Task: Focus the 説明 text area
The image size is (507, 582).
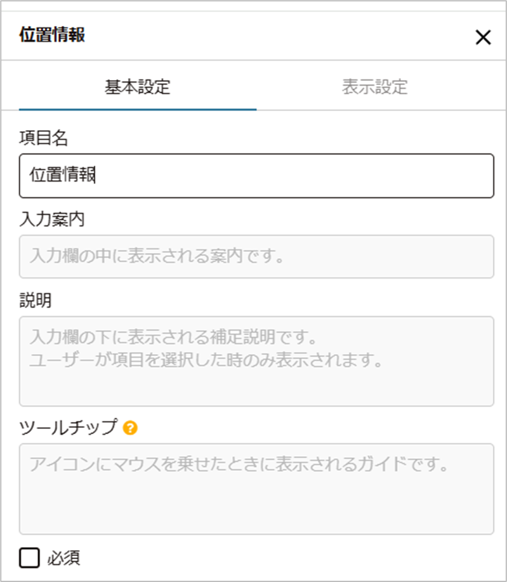Action: pyautogui.click(x=256, y=361)
